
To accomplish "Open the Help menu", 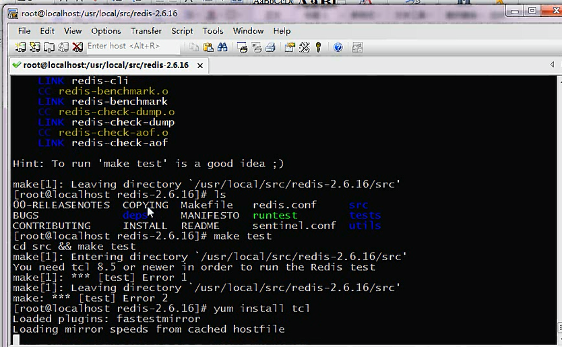I will (x=282, y=31).
